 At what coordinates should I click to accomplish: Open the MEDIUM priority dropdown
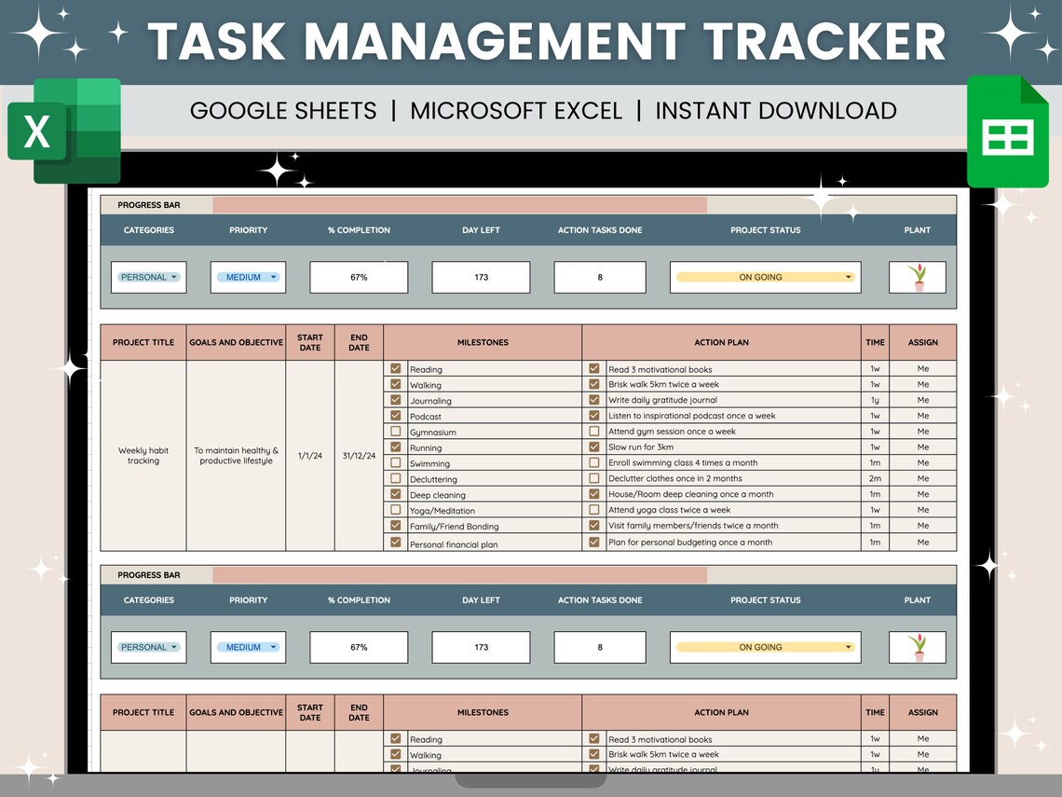248,277
